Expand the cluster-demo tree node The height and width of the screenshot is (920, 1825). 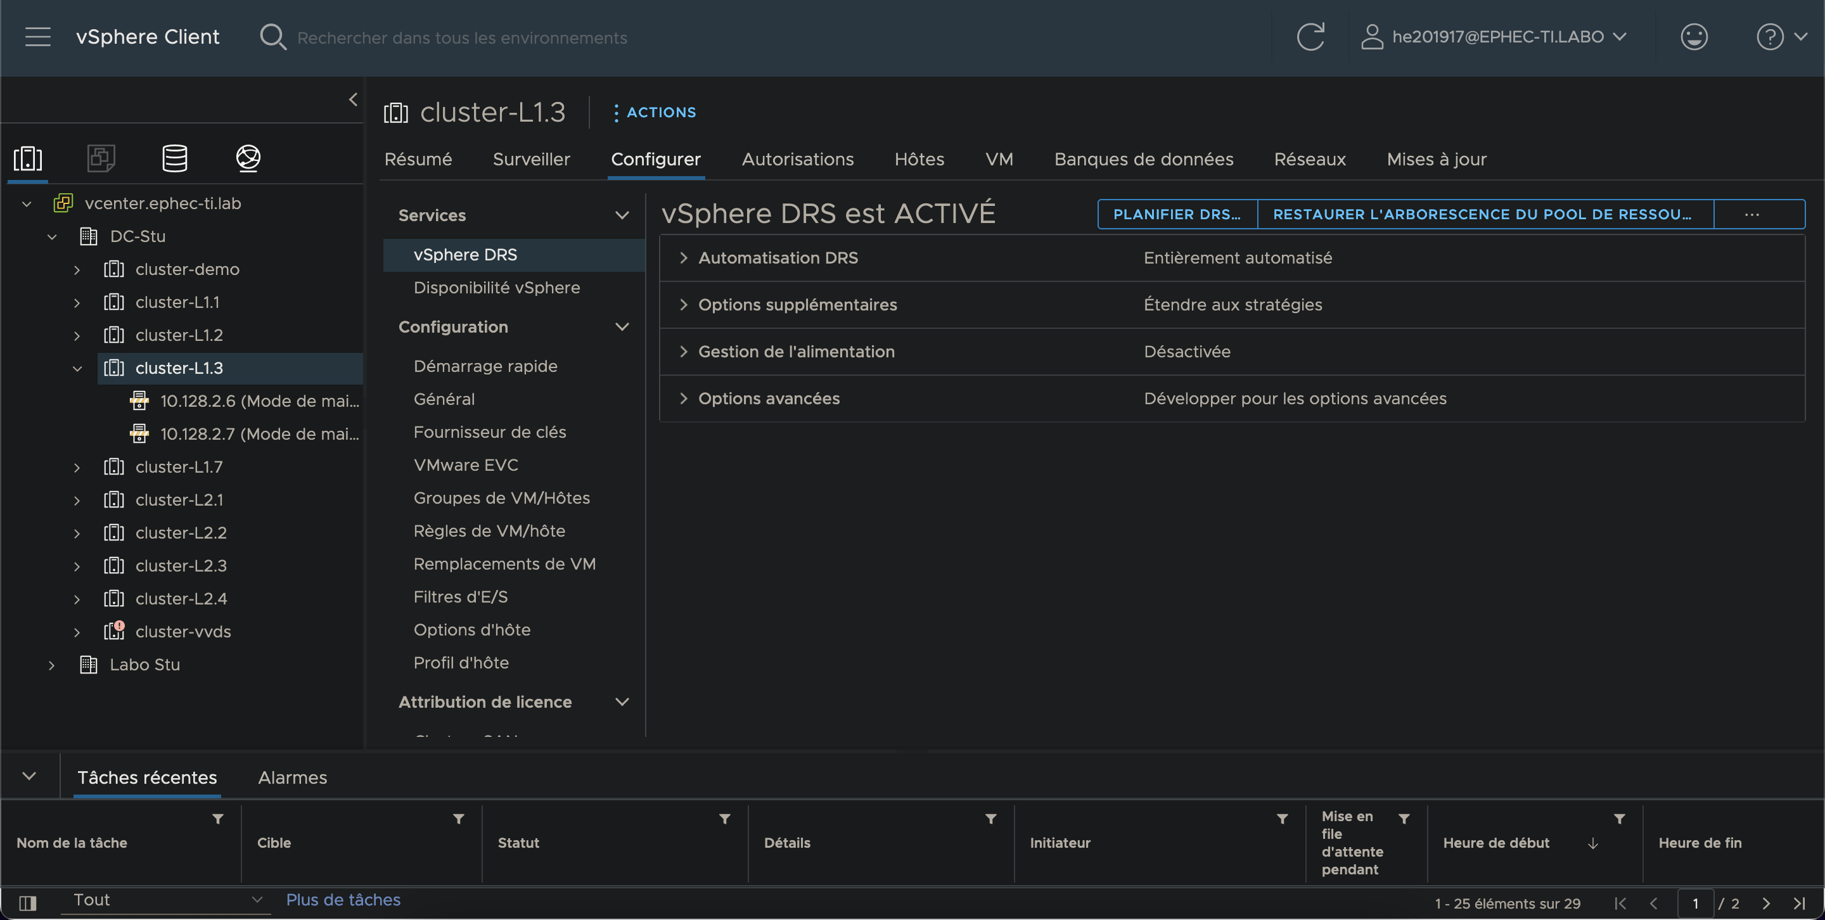click(x=77, y=270)
